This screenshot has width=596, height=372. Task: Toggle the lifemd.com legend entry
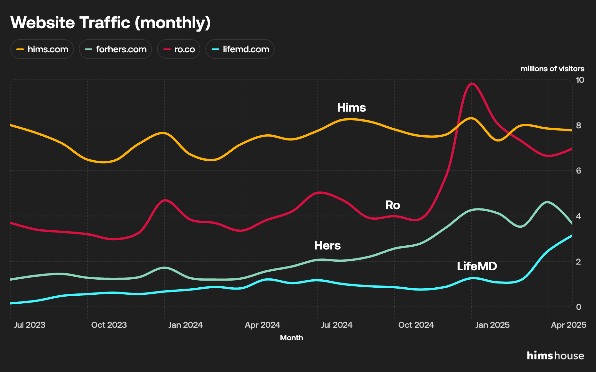click(240, 49)
